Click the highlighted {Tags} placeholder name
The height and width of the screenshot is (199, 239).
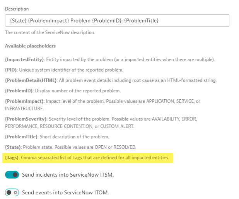coord(13,158)
